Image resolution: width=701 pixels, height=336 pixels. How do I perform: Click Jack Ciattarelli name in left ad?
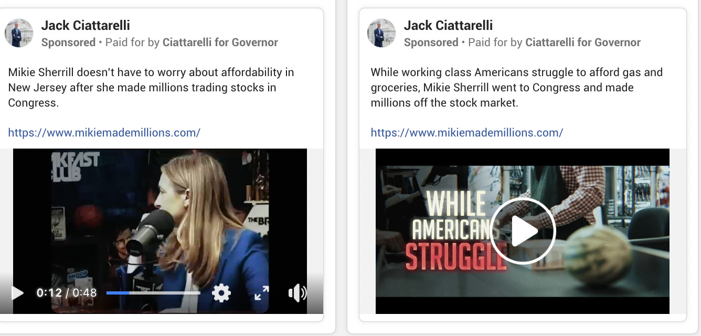[86, 25]
